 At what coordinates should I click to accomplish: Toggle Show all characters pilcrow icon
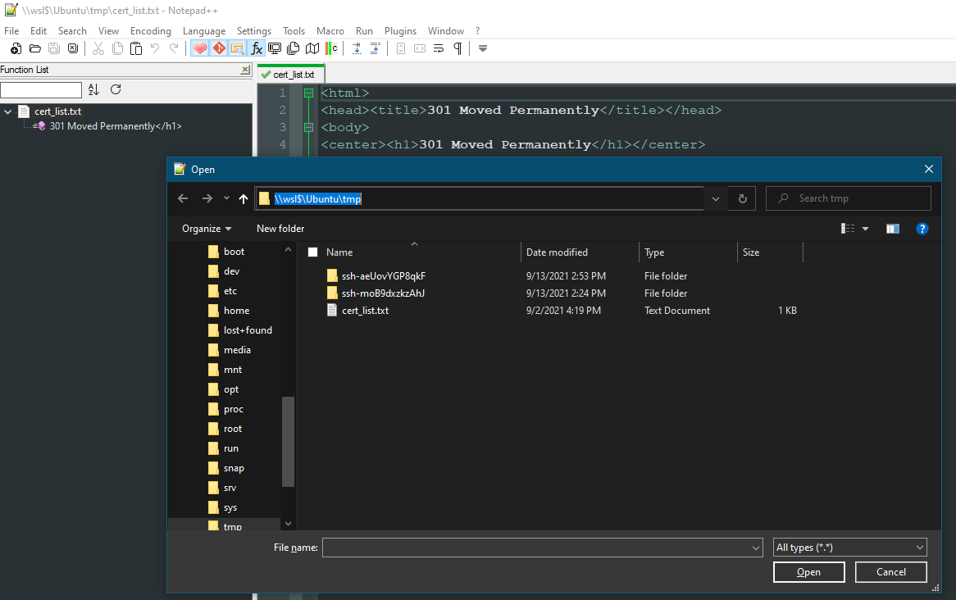[x=458, y=49]
